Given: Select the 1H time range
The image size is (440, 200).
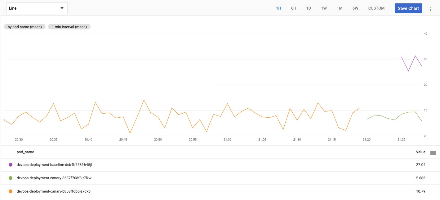Looking at the screenshot, I should point(278,8).
